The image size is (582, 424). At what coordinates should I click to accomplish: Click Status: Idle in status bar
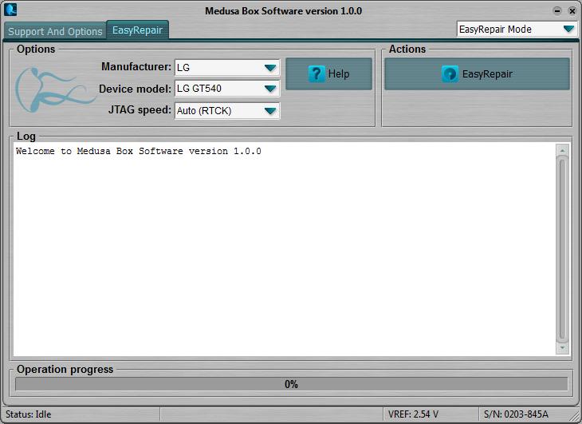pyautogui.click(x=29, y=414)
